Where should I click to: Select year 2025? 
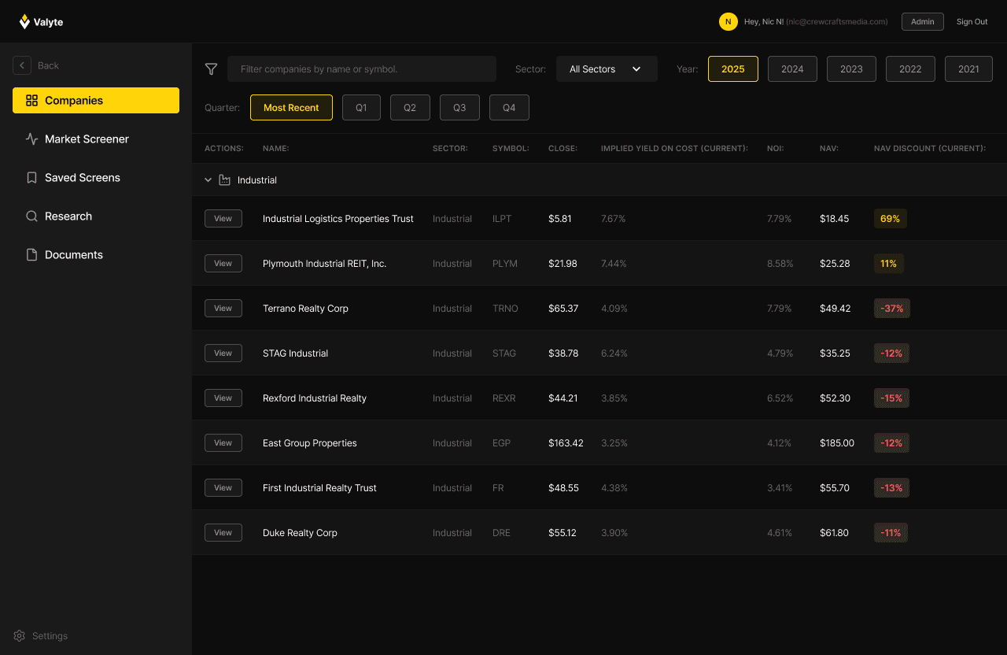click(733, 69)
